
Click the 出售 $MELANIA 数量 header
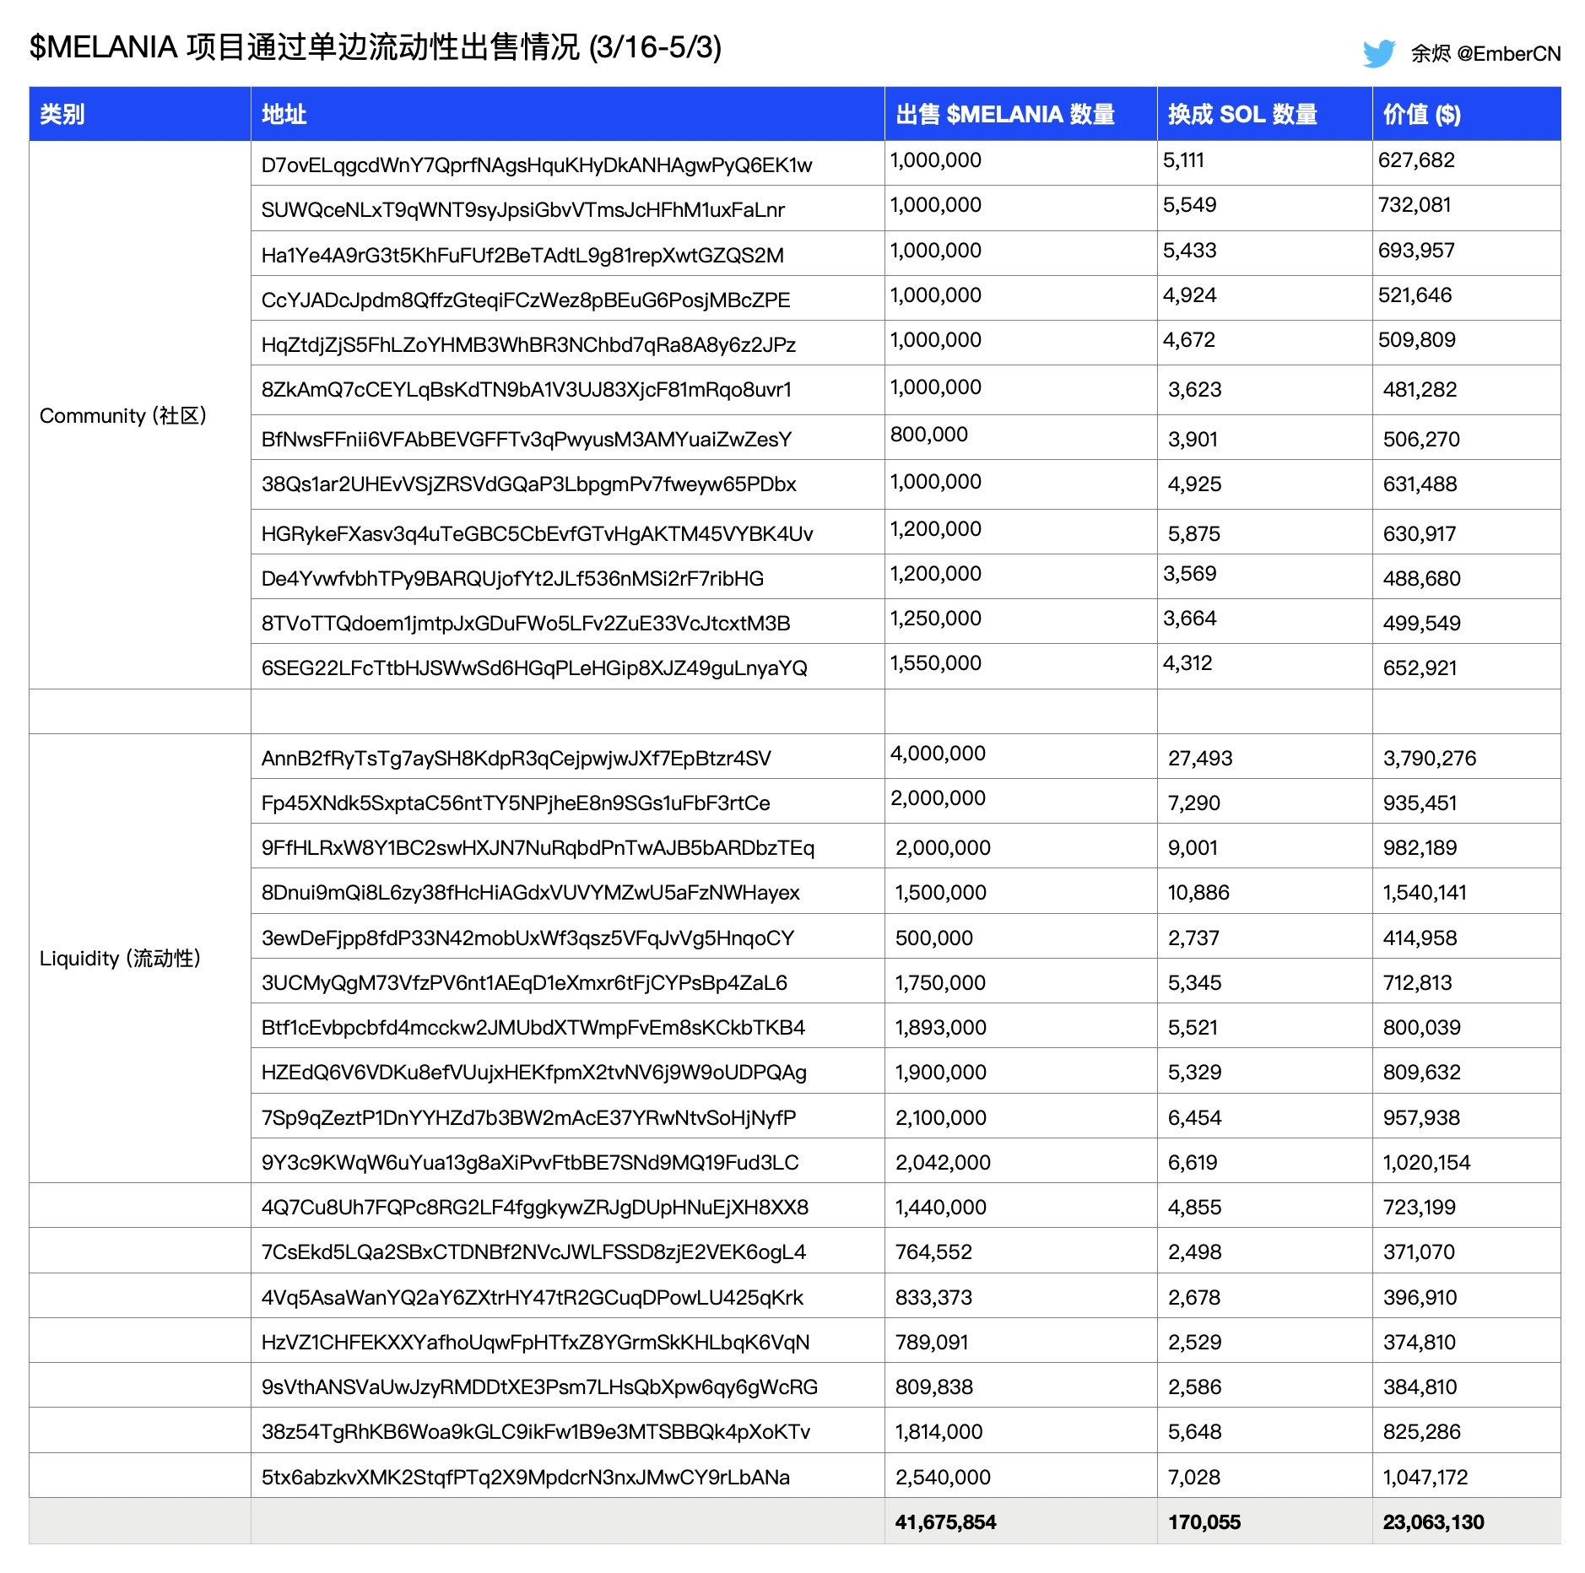1007,115
